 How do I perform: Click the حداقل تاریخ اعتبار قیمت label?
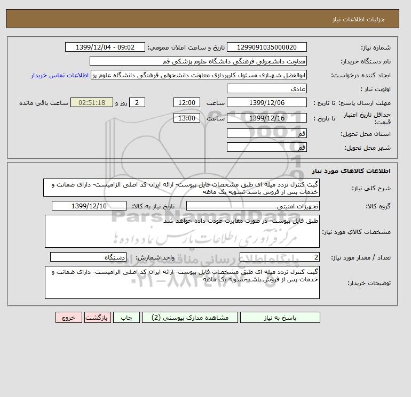coord(367,118)
